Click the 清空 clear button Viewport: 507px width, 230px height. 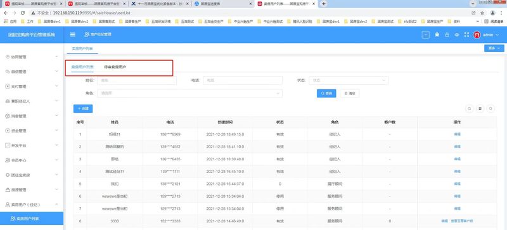350,94
